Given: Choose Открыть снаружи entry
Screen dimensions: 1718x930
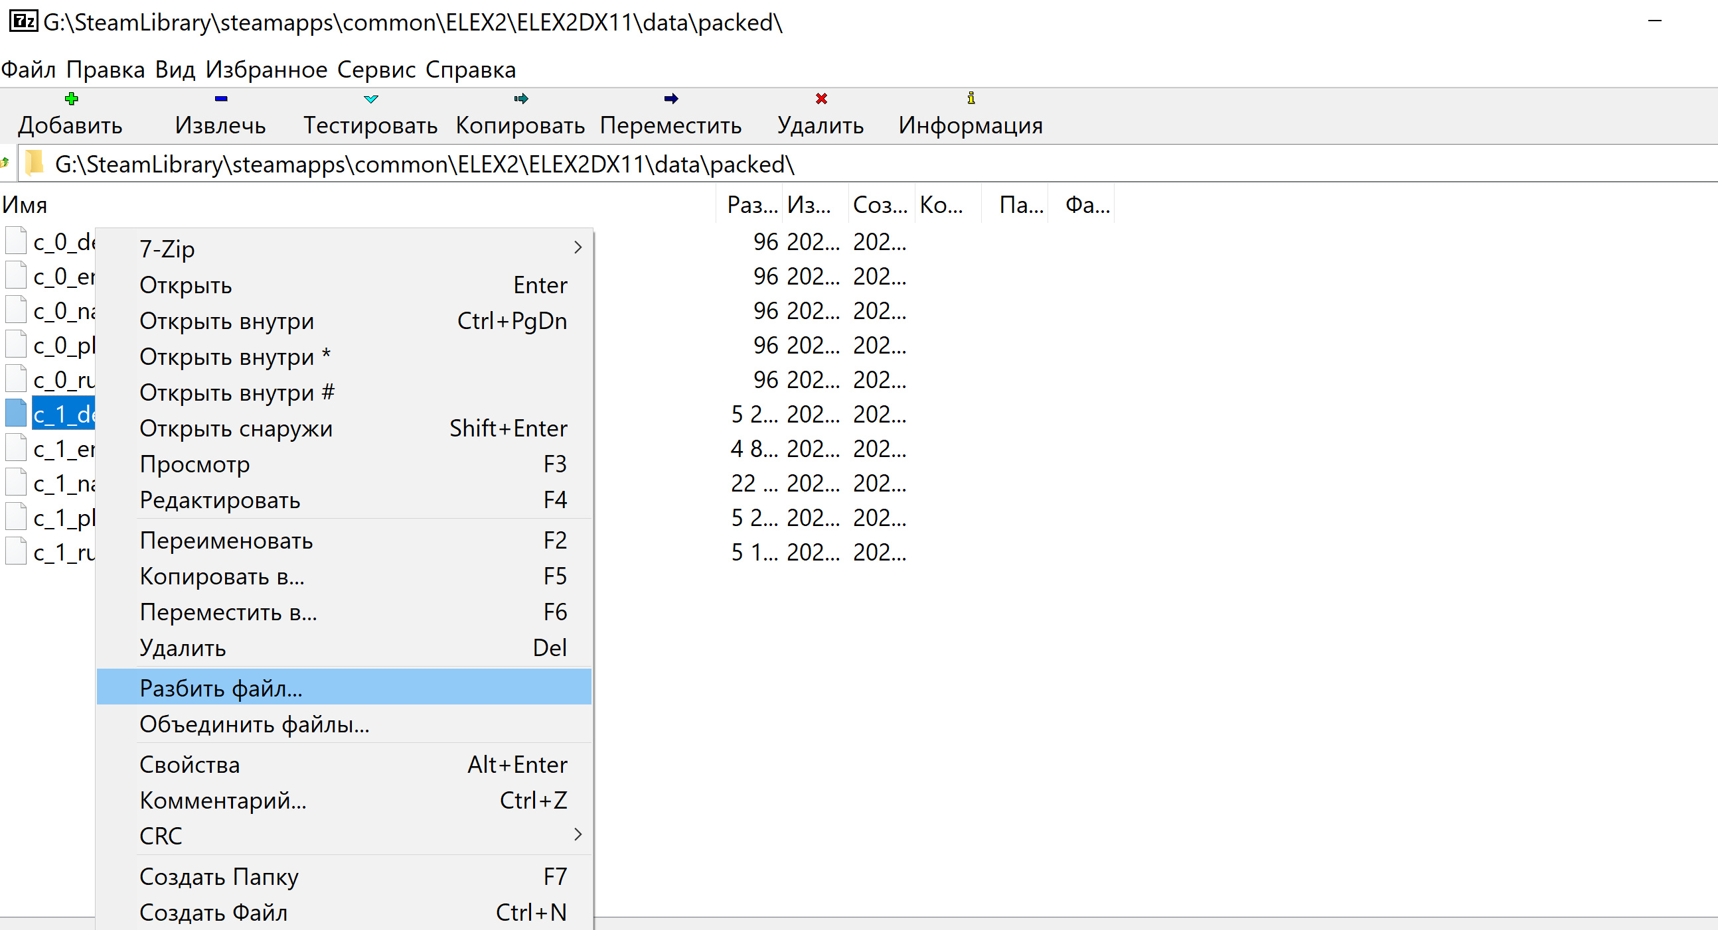Looking at the screenshot, I should (344, 428).
